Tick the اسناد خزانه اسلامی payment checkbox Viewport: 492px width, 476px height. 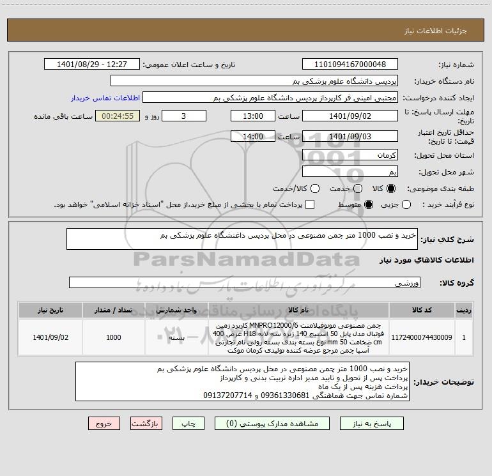pyautogui.click(x=310, y=204)
